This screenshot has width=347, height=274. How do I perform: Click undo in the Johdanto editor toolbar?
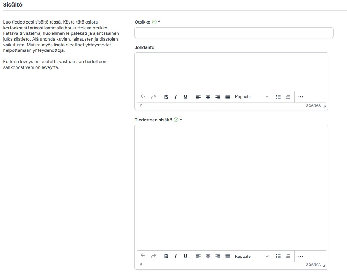click(143, 97)
